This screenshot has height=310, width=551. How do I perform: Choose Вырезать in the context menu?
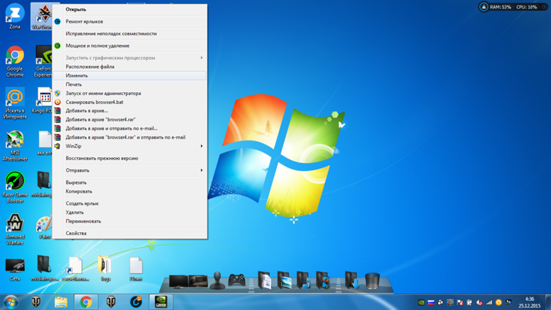point(129,183)
